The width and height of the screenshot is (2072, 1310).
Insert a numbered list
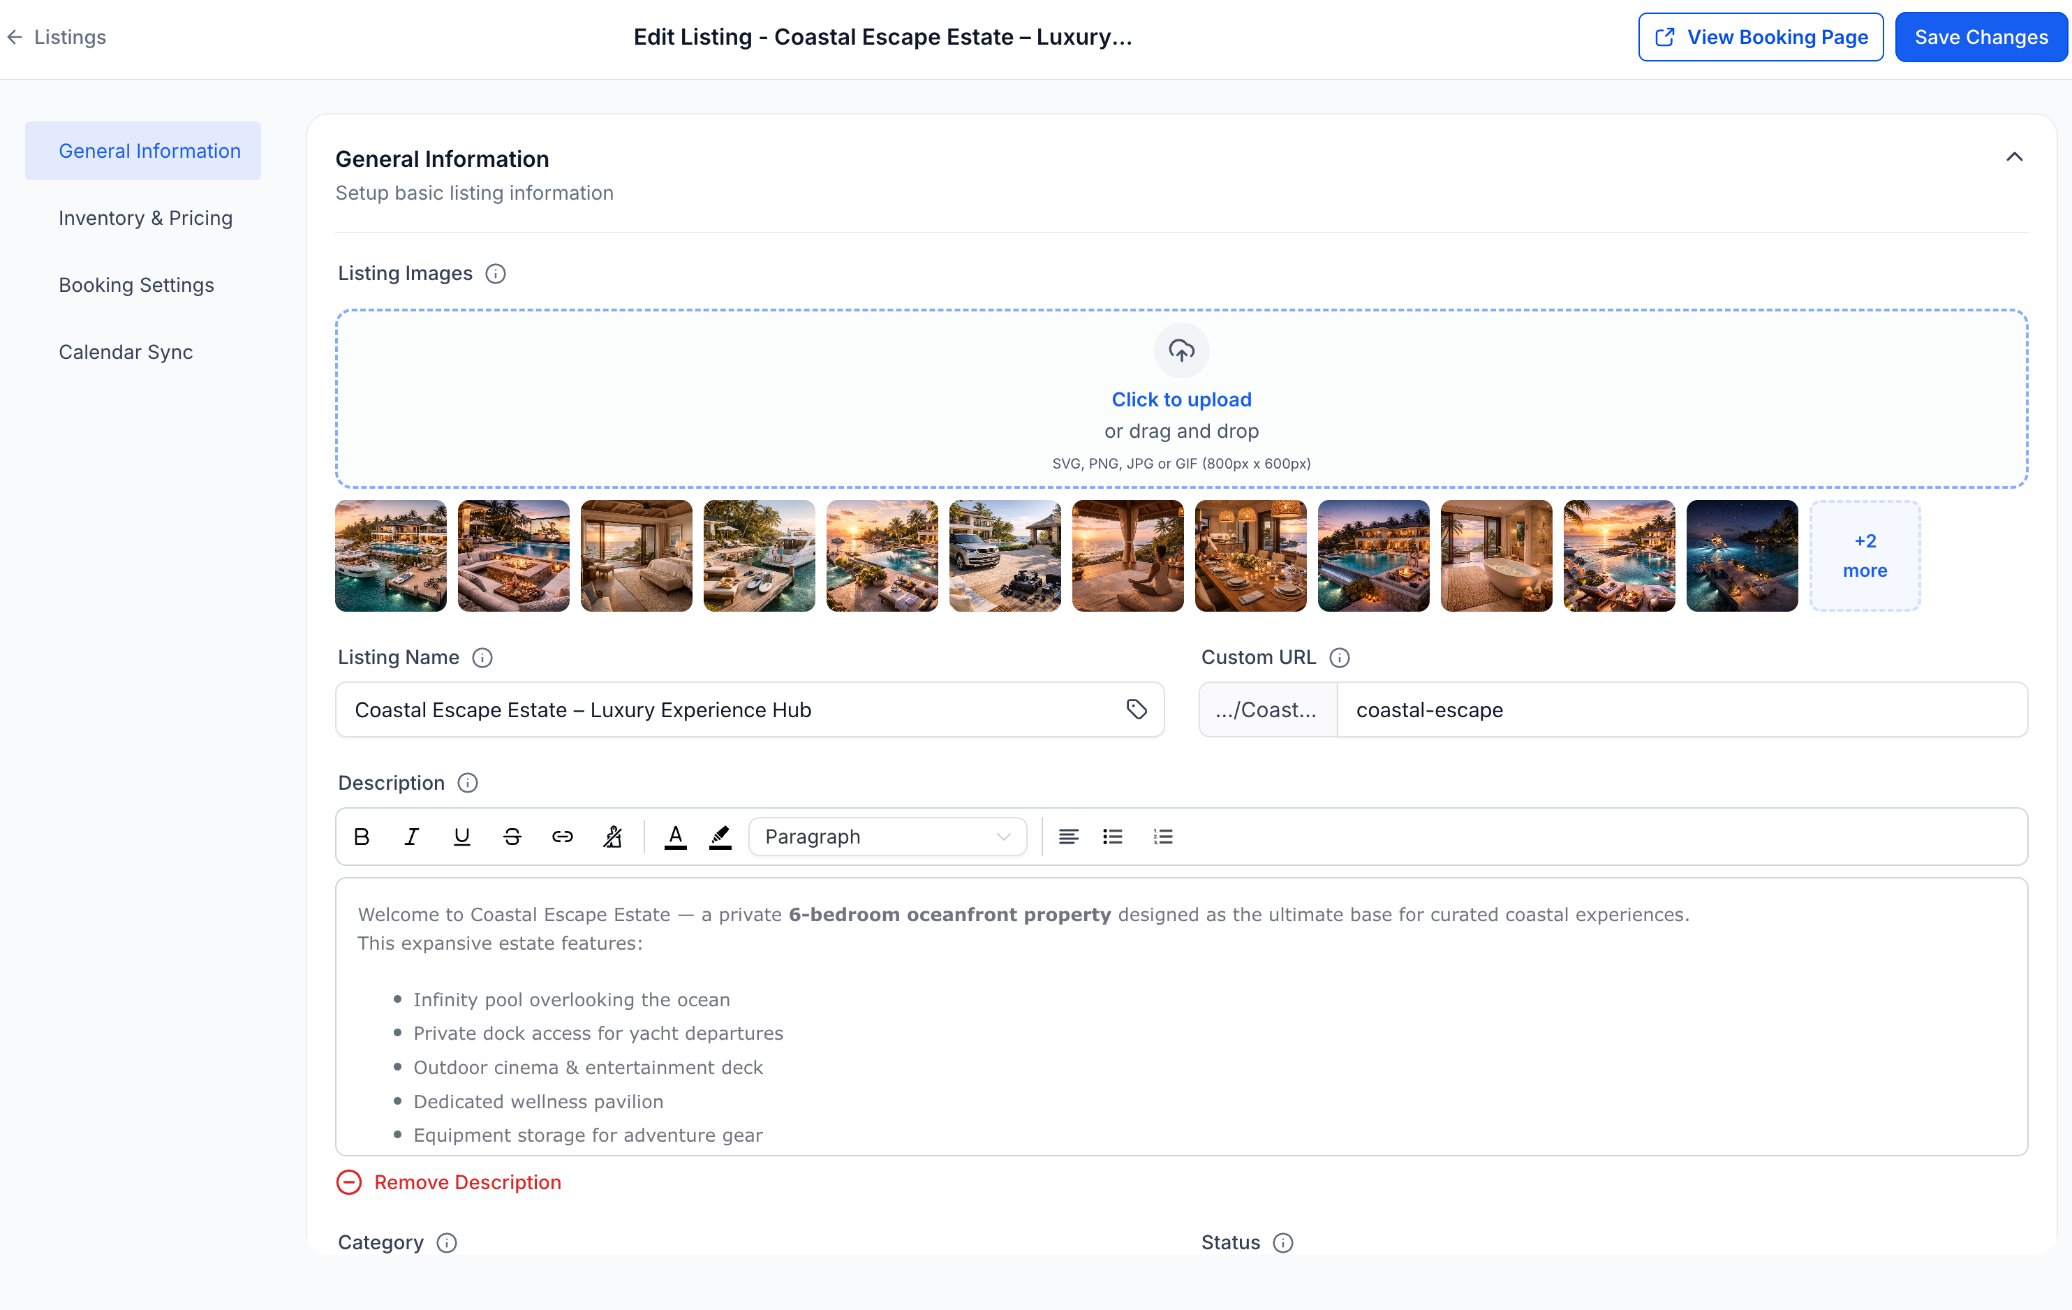pyautogui.click(x=1162, y=837)
